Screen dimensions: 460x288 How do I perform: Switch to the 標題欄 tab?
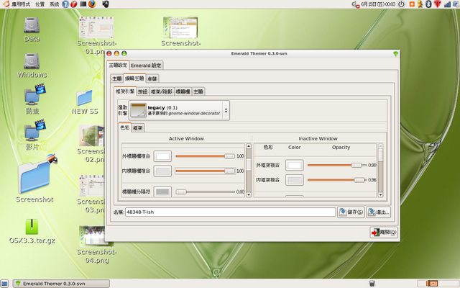pos(183,91)
